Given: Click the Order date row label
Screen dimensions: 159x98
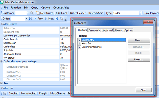Looking at the screenshot, I should 9,47.
